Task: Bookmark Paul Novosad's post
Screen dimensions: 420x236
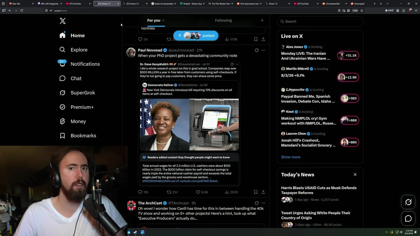Action: pyautogui.click(x=256, y=192)
